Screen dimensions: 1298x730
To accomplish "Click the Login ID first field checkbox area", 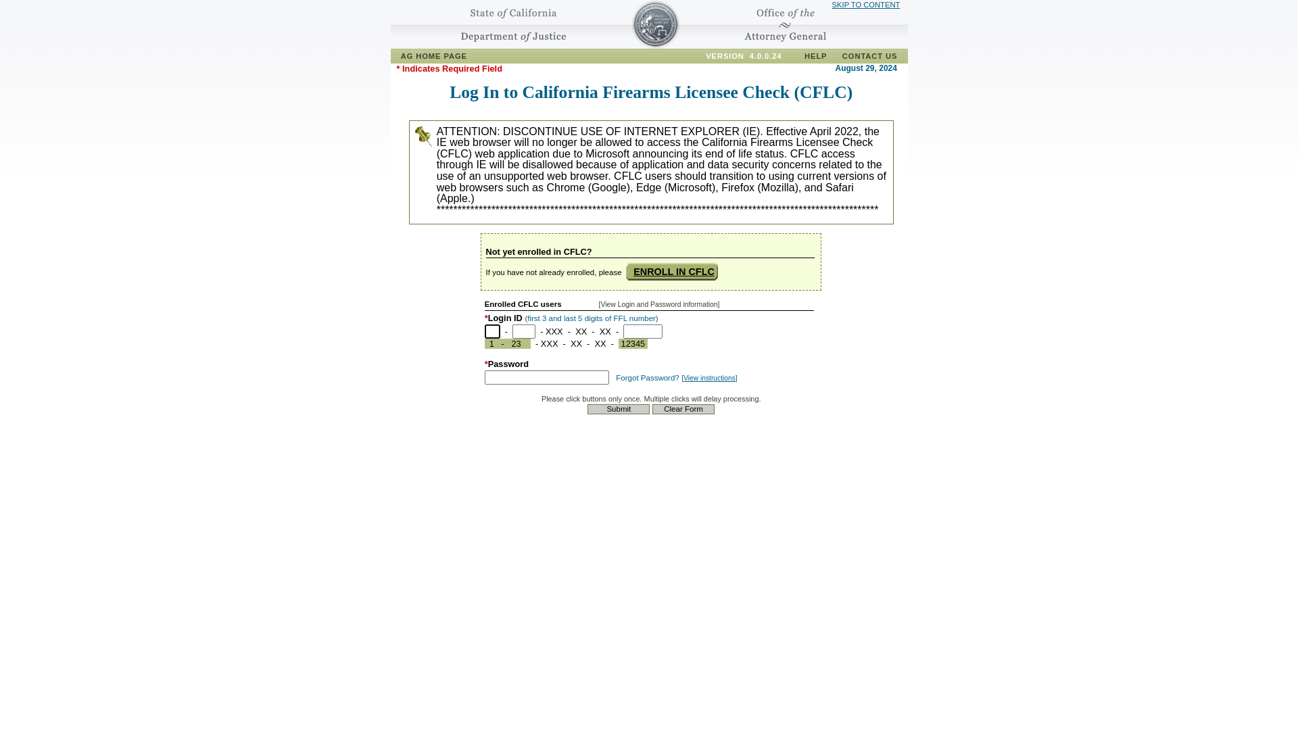I will pos(492,331).
